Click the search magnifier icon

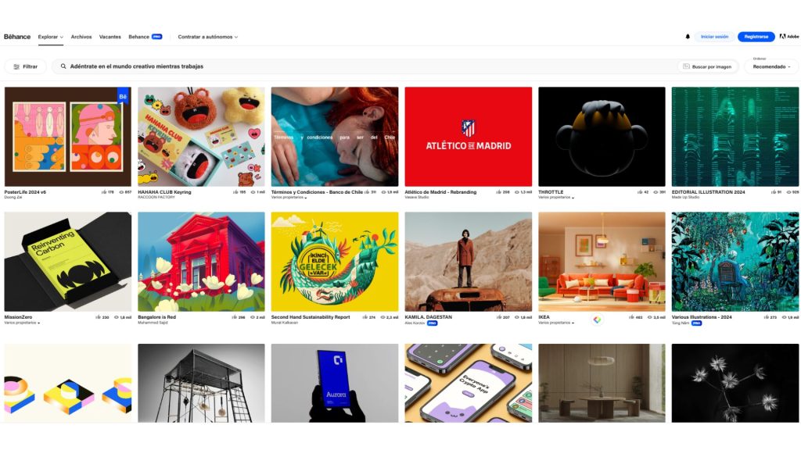[63, 66]
